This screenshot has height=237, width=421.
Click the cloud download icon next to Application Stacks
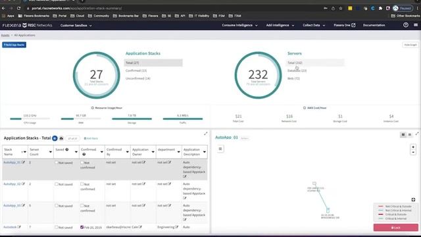click(61, 138)
